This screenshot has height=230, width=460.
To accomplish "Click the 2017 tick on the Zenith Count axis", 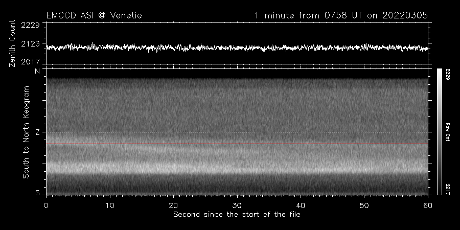I will click(x=31, y=62).
